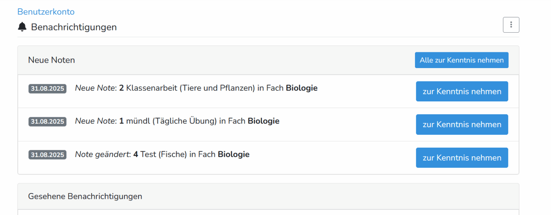Click the italic Note geändert label
551x215 pixels.
[x=102, y=154]
